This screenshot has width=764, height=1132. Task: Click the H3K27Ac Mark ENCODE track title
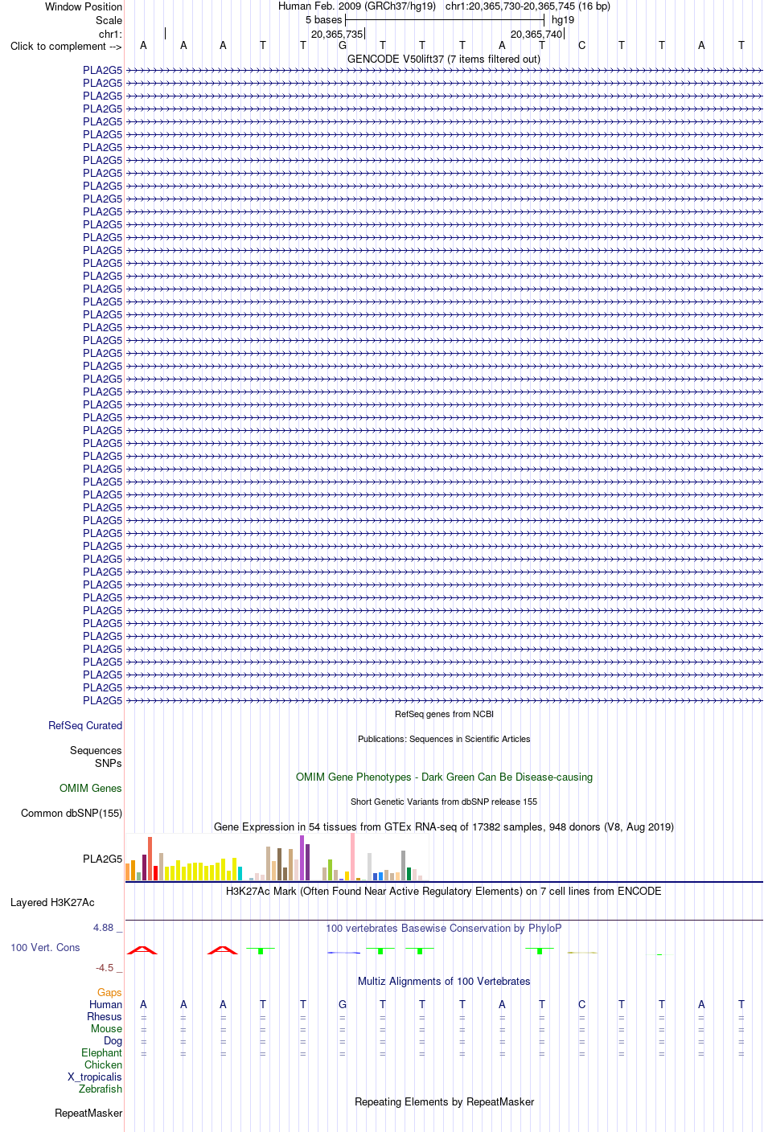click(444, 891)
